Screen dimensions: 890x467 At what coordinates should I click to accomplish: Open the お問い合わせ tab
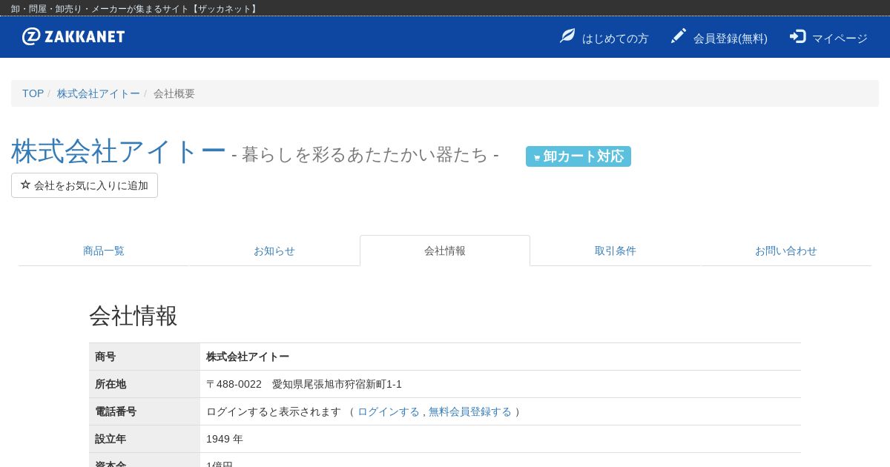click(x=786, y=251)
